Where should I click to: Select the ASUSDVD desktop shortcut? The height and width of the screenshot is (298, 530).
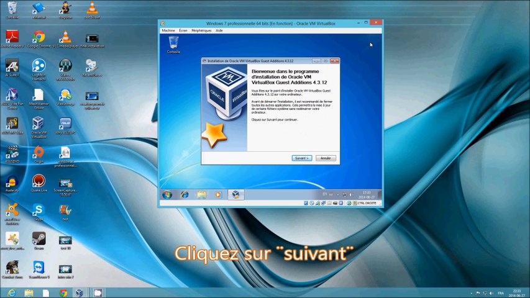tap(12, 155)
